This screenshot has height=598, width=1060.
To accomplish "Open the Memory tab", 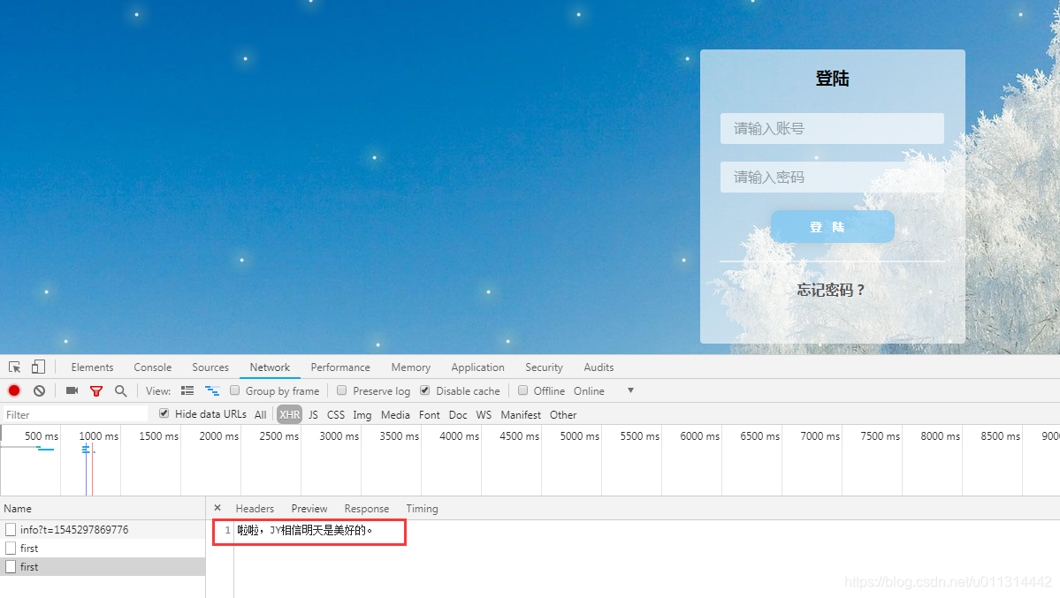I will (x=410, y=367).
